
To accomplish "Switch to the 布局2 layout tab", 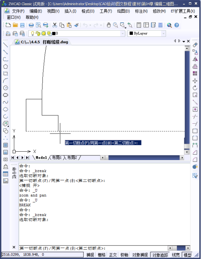I will click(72, 158).
